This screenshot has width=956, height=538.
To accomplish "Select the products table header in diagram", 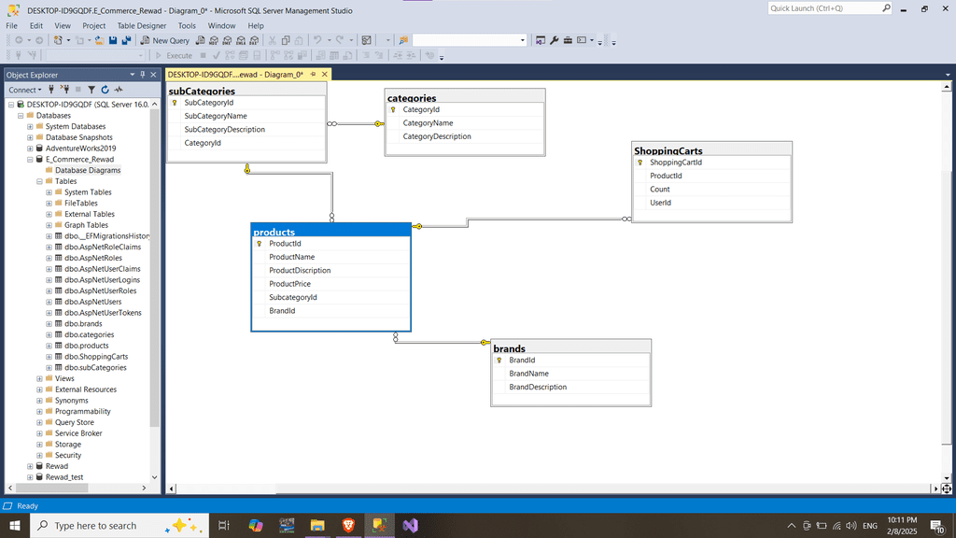I will (x=330, y=232).
